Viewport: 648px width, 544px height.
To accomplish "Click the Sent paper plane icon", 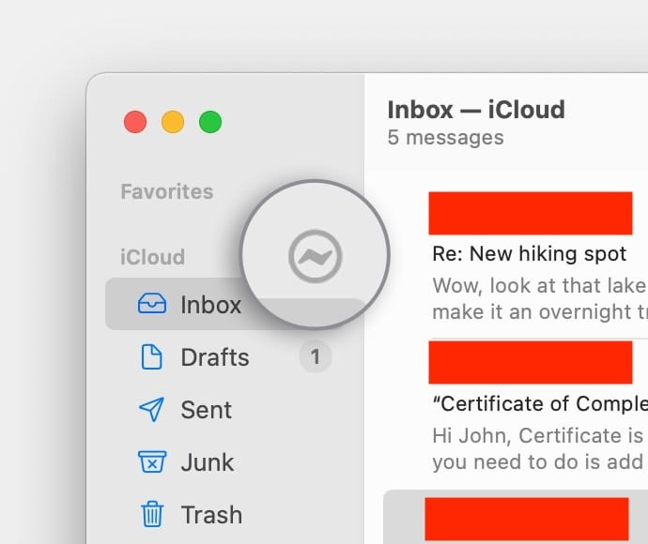I will click(x=151, y=410).
